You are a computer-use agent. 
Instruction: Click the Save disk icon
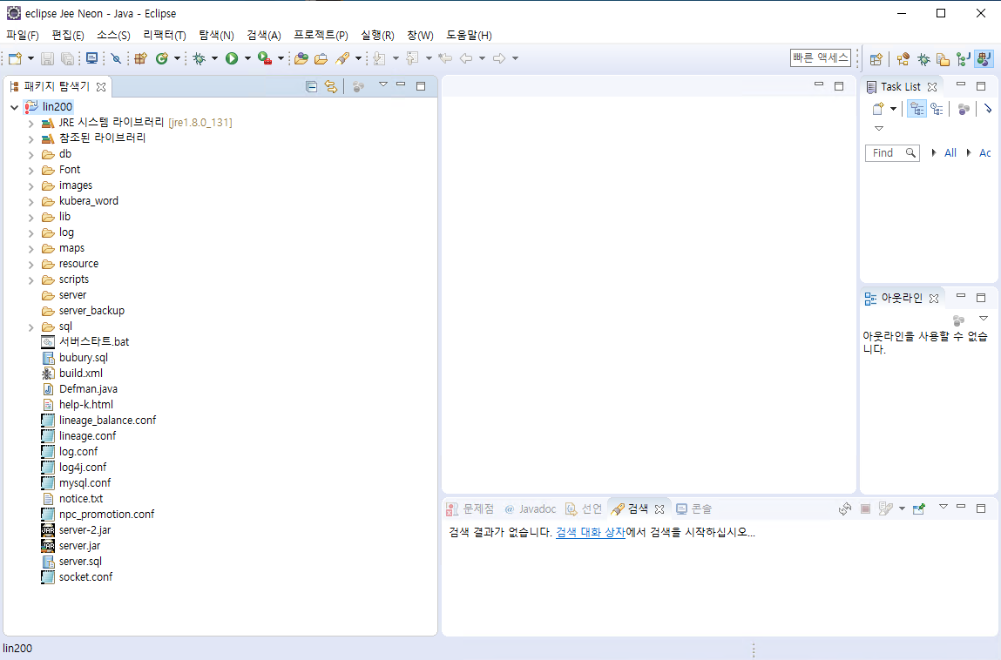coord(47,58)
